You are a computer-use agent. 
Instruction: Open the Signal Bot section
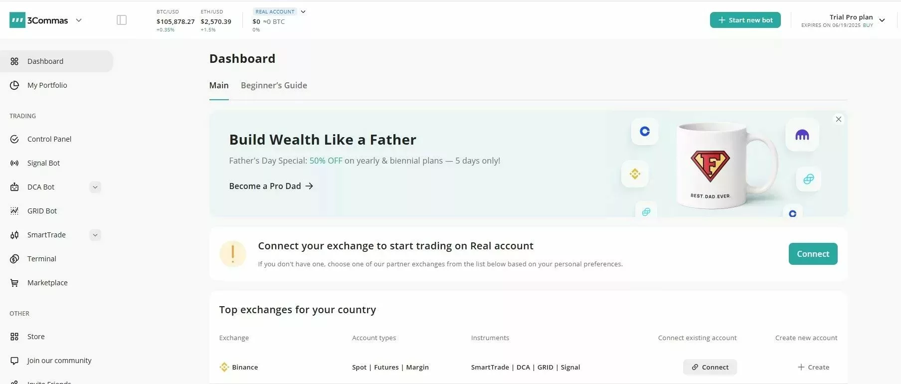tap(43, 163)
